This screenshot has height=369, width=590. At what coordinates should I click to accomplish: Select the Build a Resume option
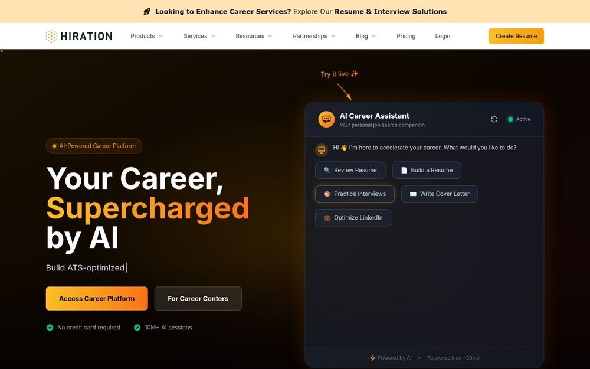[427, 170]
